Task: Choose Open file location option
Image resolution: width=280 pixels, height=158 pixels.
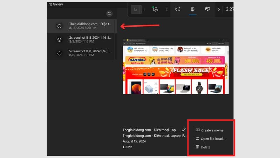Action: [x=210, y=139]
